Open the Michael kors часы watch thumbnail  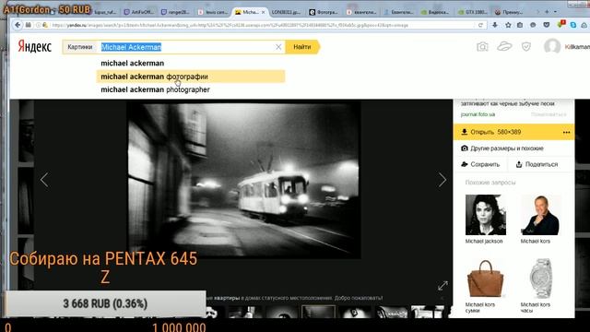[541, 279]
